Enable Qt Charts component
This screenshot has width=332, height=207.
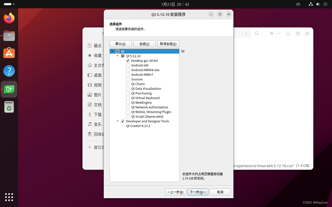[128, 84]
